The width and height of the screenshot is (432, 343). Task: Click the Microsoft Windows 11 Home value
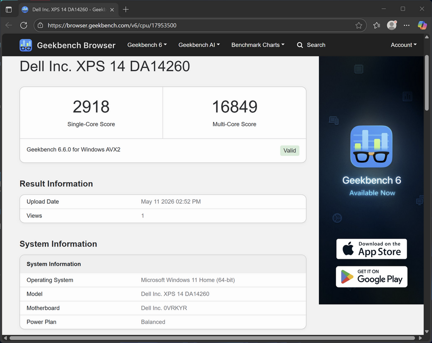coord(188,280)
